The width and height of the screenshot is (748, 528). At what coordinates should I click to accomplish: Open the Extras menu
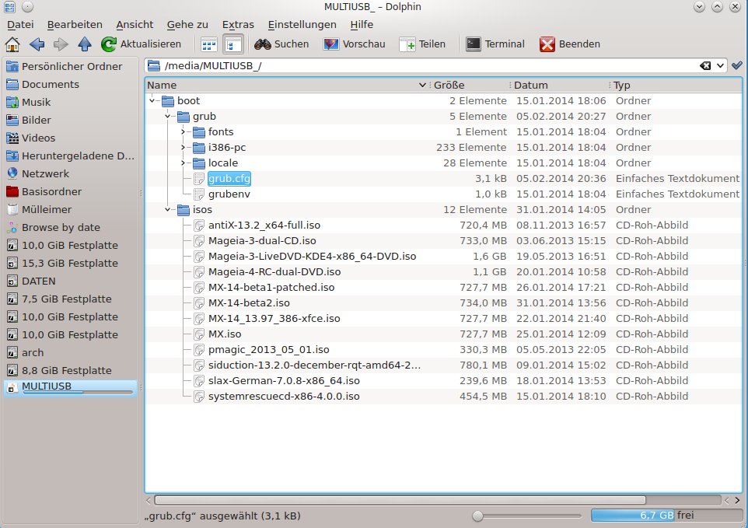(x=238, y=24)
